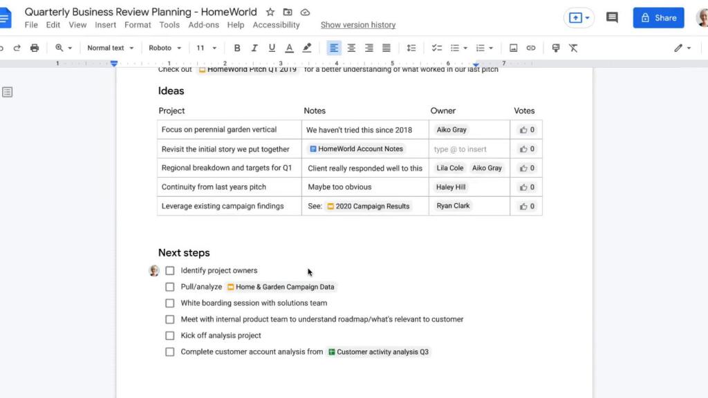Open the Format menu
Image resolution: width=708 pixels, height=398 pixels.
coord(137,25)
